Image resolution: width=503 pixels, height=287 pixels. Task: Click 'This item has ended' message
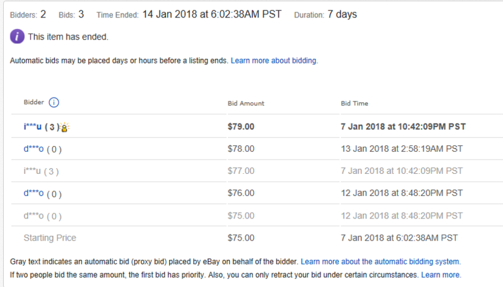coord(68,37)
